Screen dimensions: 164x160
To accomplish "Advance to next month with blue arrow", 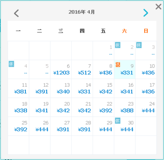I will [x=146, y=13].
